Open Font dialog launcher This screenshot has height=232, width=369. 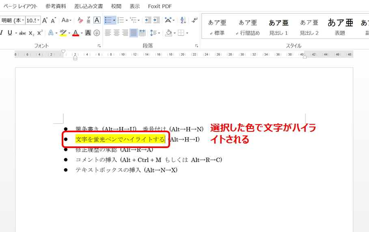99,46
